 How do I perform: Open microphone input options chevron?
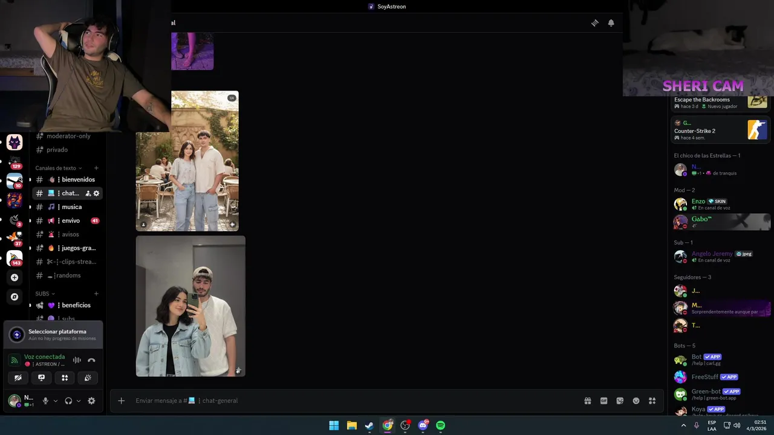click(56, 401)
